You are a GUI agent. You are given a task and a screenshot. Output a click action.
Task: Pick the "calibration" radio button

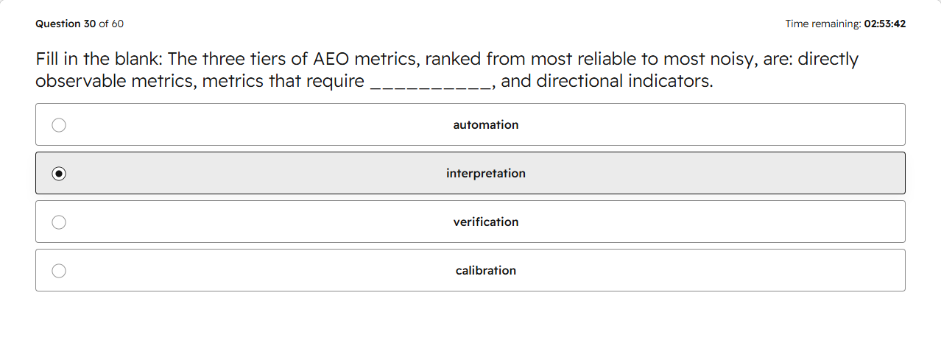pyautogui.click(x=59, y=271)
